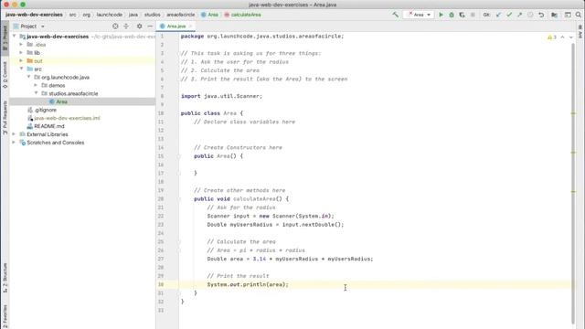585x329 pixels.
Task: Click the Collapse All icon in Project panel
Action: (x=126, y=27)
